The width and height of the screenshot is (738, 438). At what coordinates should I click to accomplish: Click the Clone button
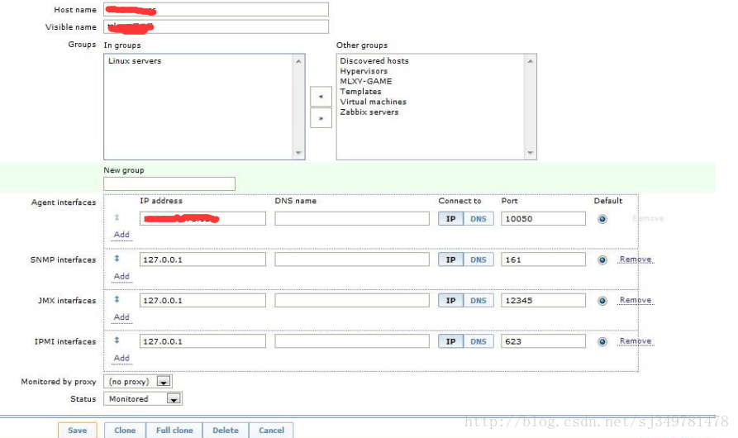coord(125,431)
